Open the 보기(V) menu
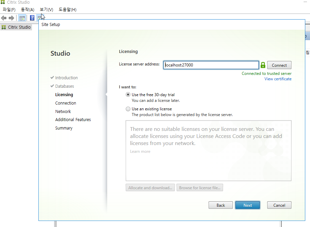The width and height of the screenshot is (310, 227). click(x=46, y=10)
